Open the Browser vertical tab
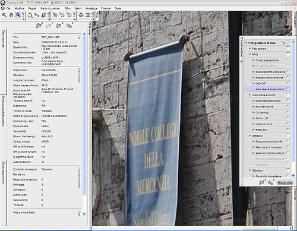 pos(90,29)
